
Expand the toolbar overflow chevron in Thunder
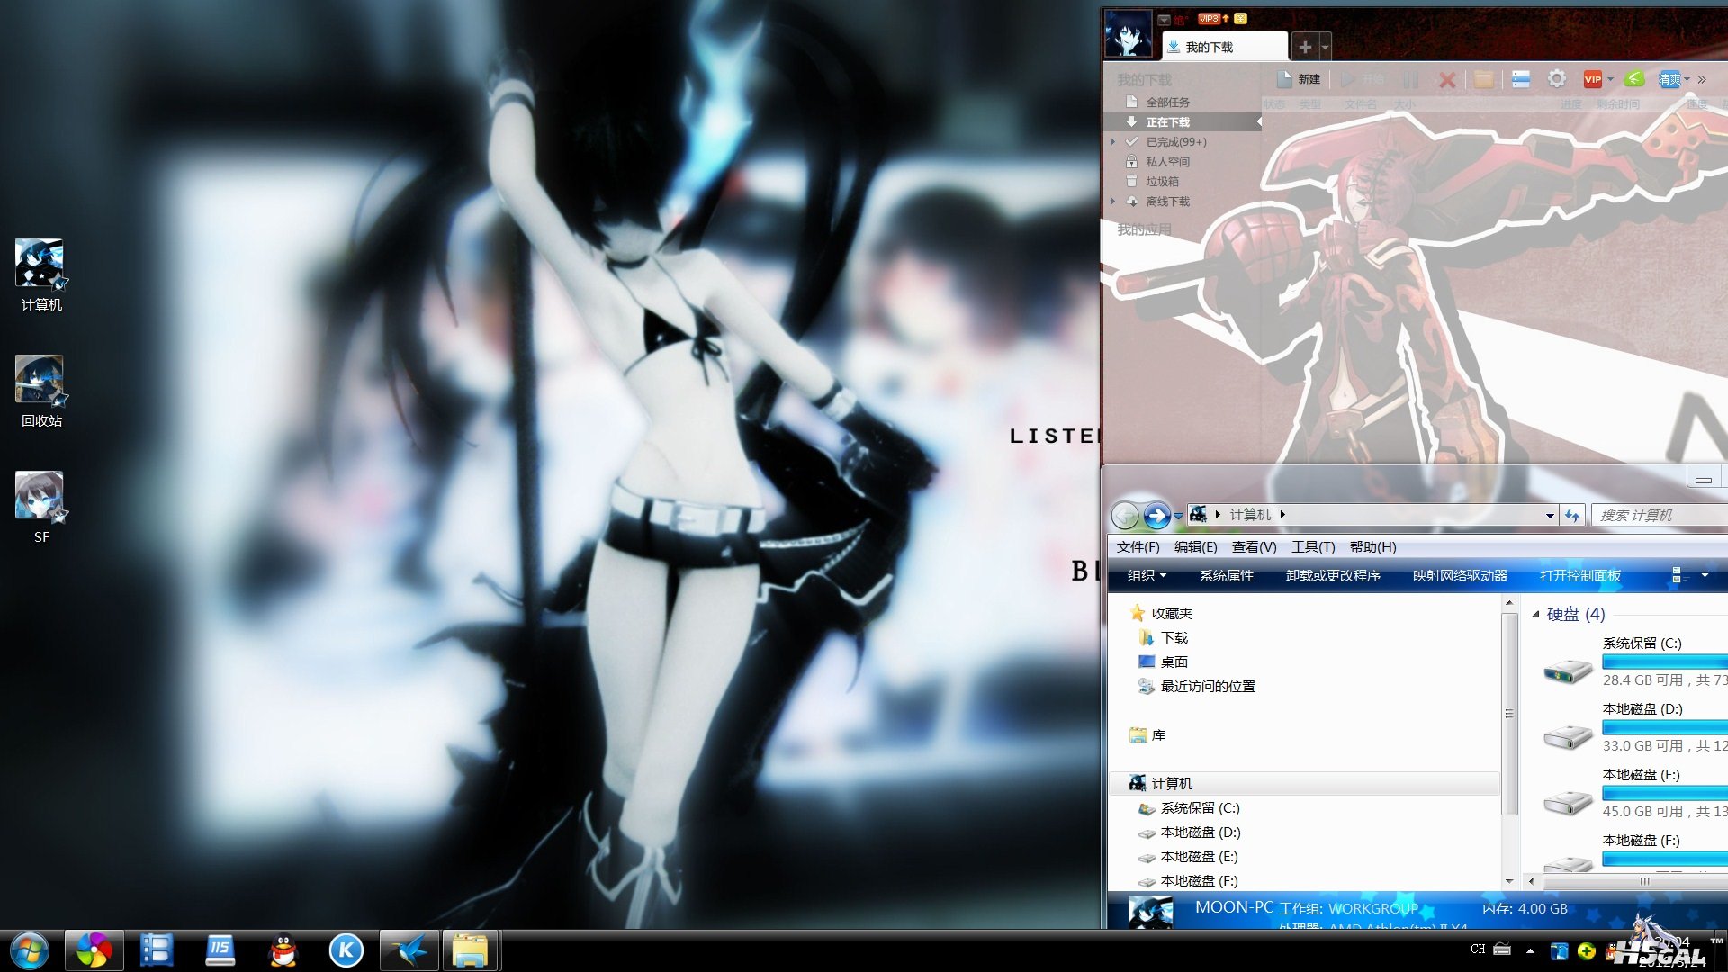pyautogui.click(x=1702, y=79)
